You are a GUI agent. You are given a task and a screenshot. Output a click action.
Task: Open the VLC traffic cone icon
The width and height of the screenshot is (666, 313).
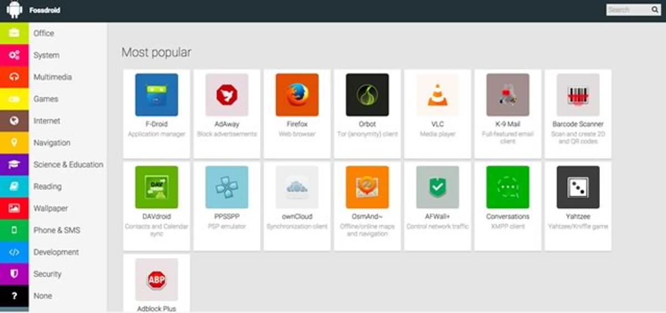click(x=437, y=95)
